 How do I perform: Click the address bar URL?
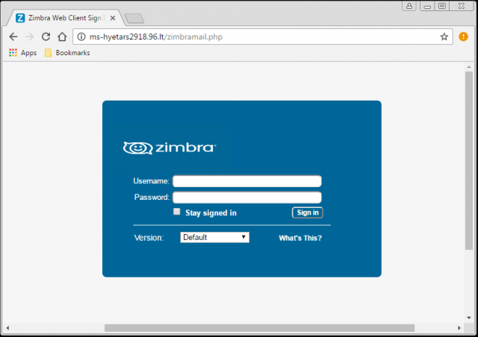(x=156, y=37)
